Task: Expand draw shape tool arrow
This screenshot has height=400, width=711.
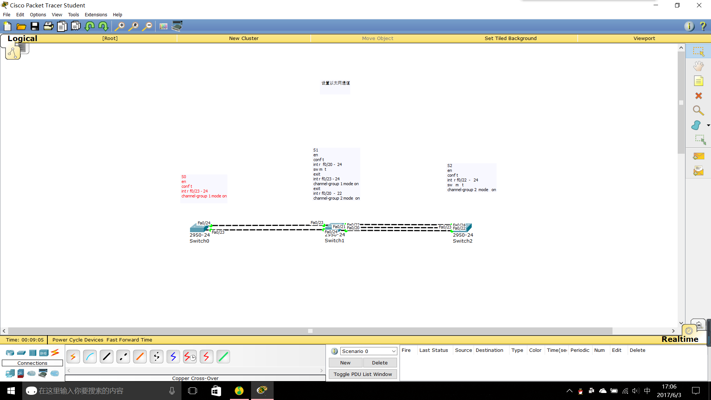Action: [x=708, y=126]
